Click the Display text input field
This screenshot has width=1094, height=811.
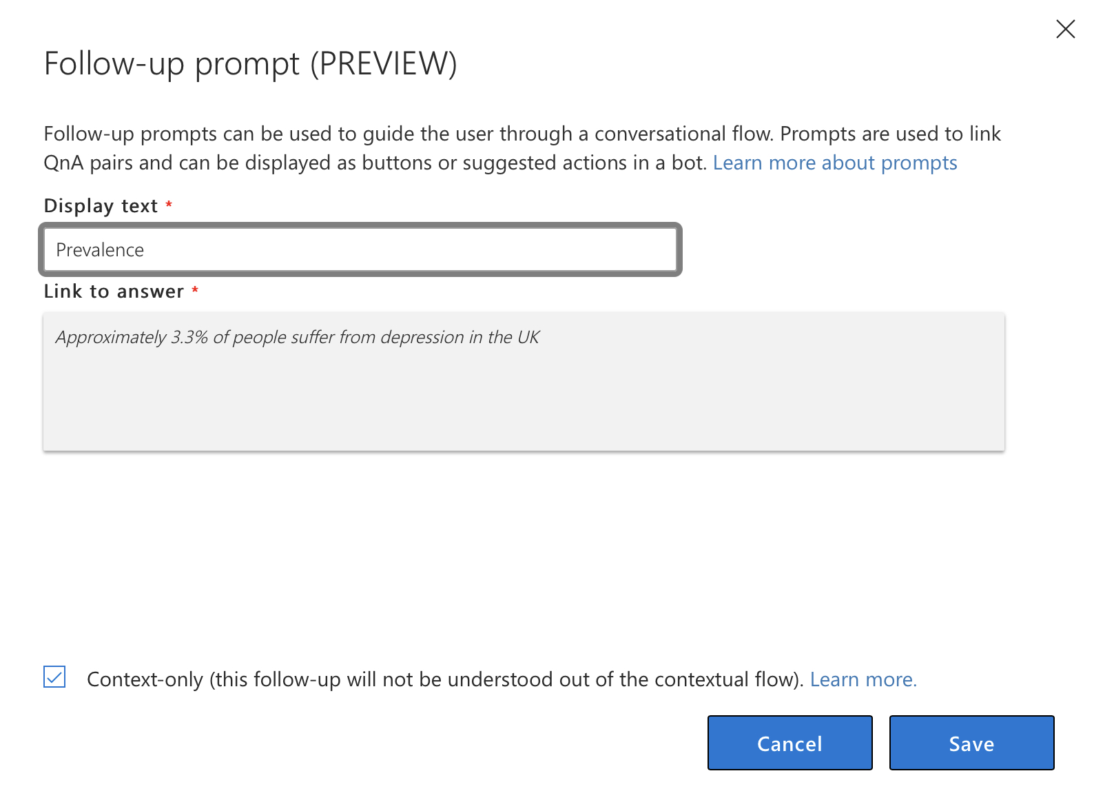(x=360, y=249)
